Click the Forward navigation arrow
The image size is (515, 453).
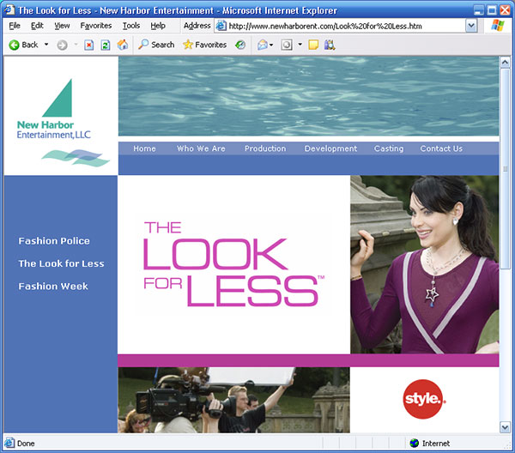coord(62,45)
